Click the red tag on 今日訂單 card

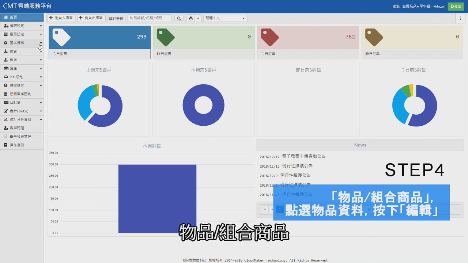pyautogui.click(x=270, y=37)
